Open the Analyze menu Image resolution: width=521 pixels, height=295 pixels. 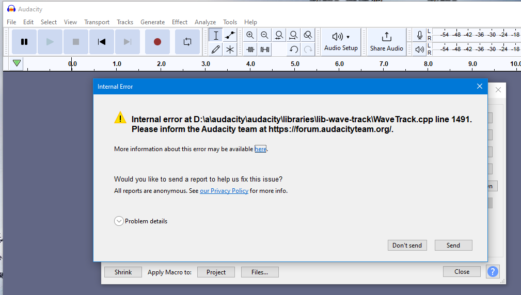point(205,22)
